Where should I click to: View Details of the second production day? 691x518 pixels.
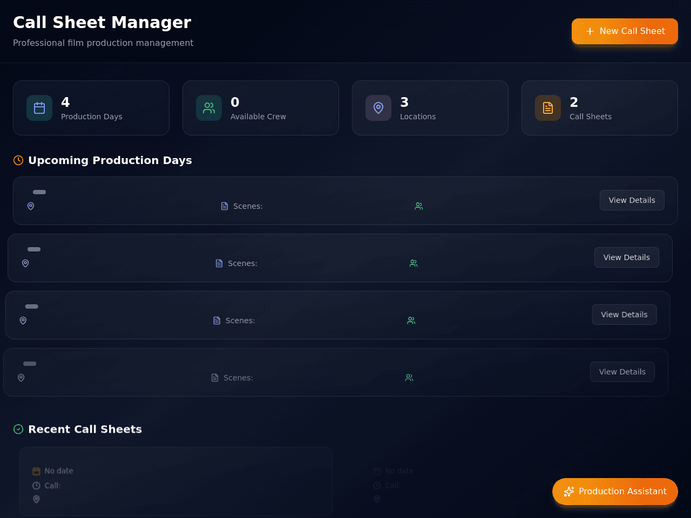point(627,257)
